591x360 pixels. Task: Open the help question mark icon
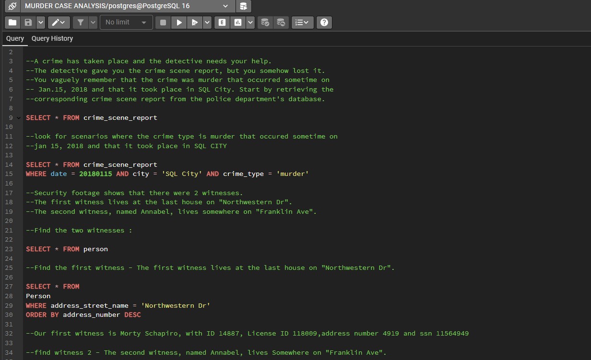click(324, 23)
